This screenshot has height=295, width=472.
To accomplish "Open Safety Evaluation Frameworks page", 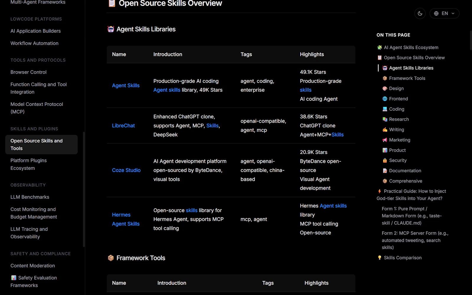I will pyautogui.click(x=34, y=281).
